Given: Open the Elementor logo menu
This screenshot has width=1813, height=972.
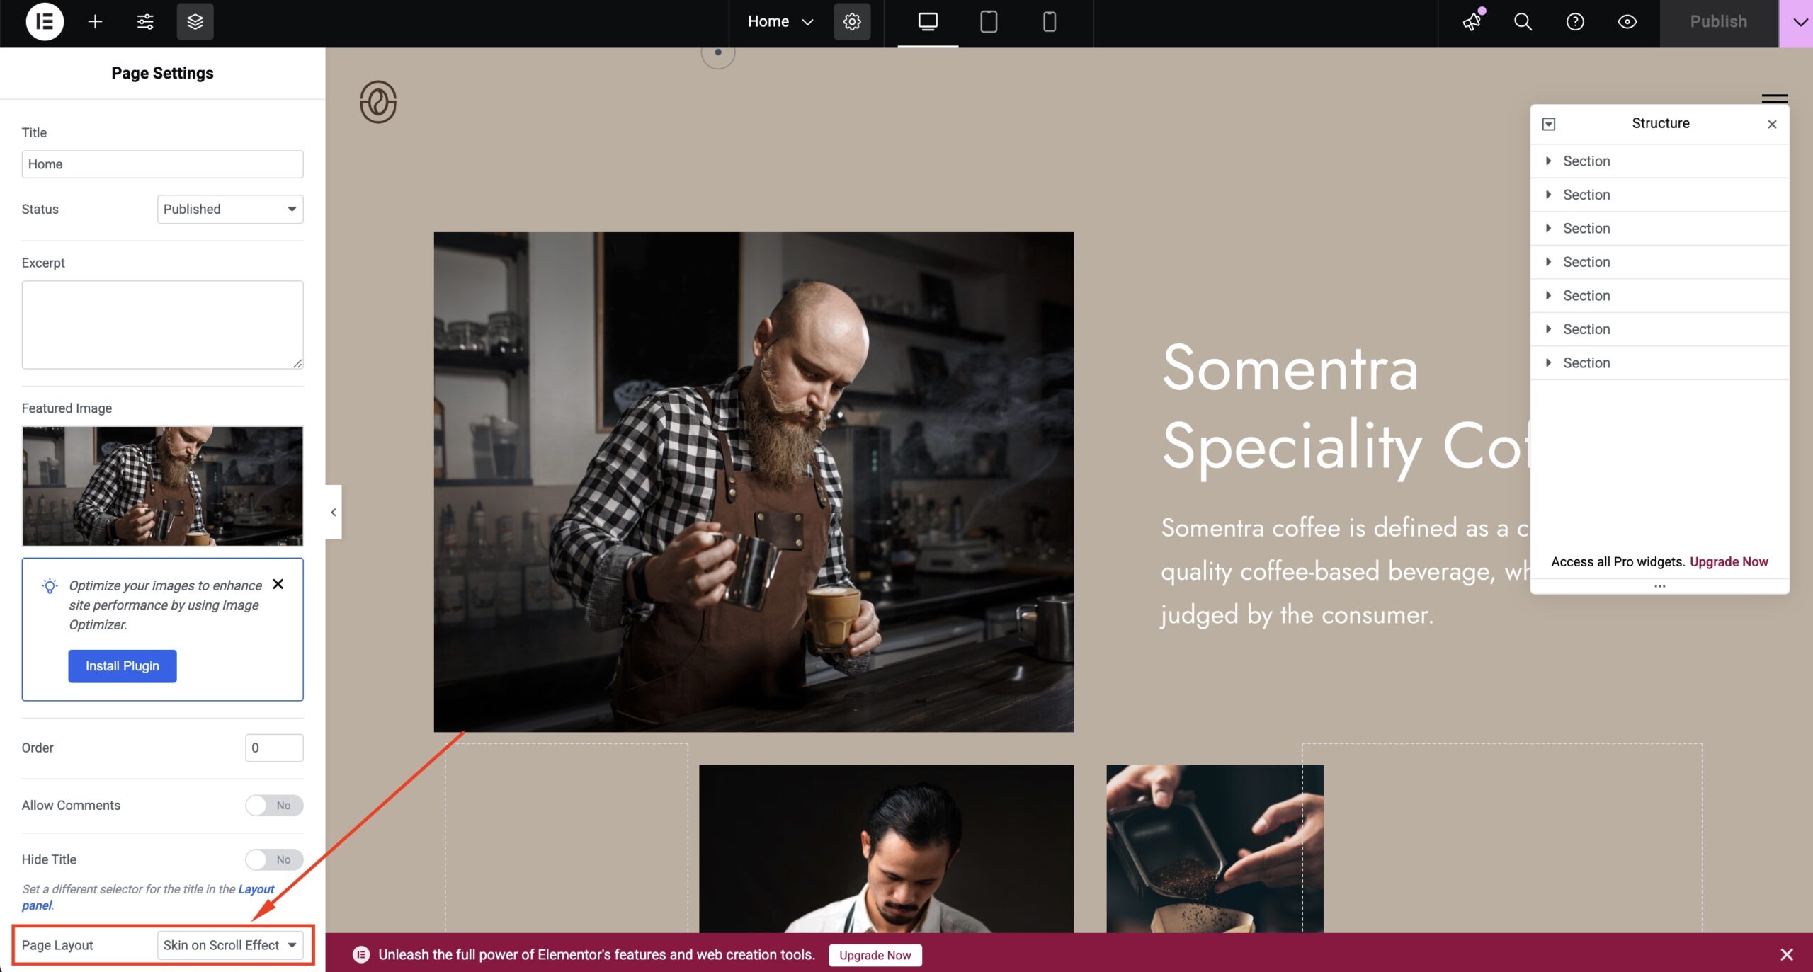Looking at the screenshot, I should [x=45, y=21].
